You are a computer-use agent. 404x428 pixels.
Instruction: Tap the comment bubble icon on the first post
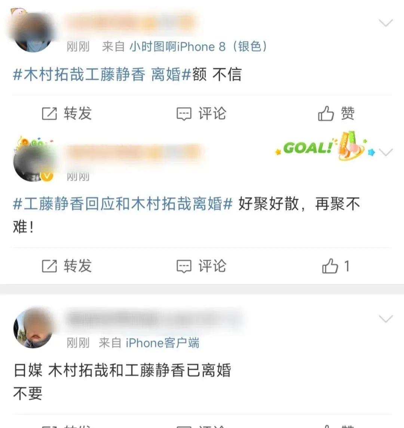184,114
